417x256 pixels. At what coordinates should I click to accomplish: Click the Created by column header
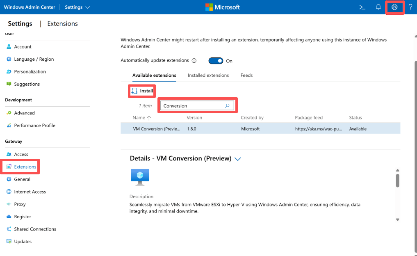(252, 118)
